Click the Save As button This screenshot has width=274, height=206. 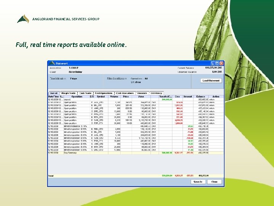[198, 182]
